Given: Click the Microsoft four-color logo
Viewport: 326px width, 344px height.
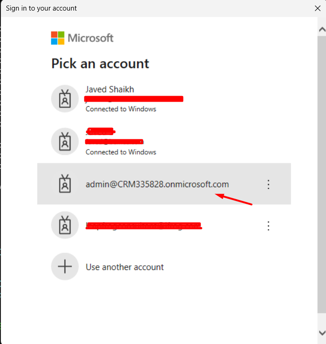Looking at the screenshot, I should coord(58,38).
